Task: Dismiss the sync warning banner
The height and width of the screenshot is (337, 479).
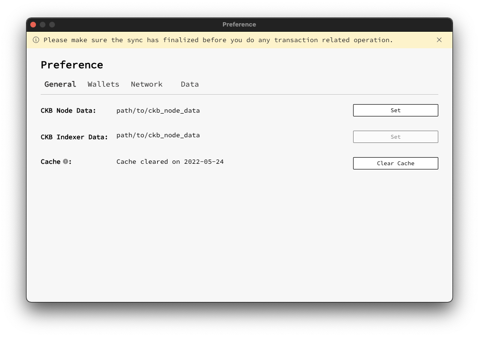Action: pyautogui.click(x=439, y=40)
